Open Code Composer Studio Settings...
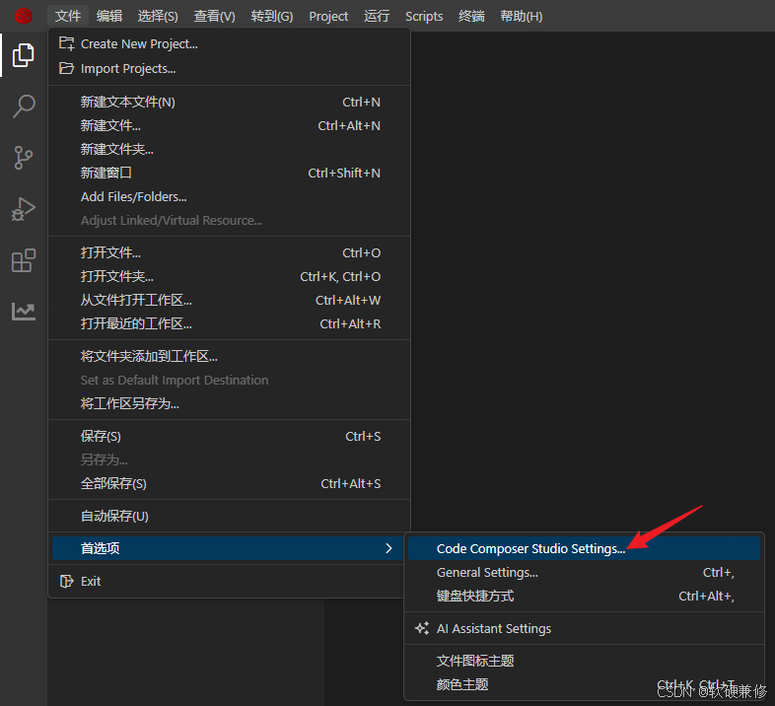The image size is (775, 706). (585, 549)
